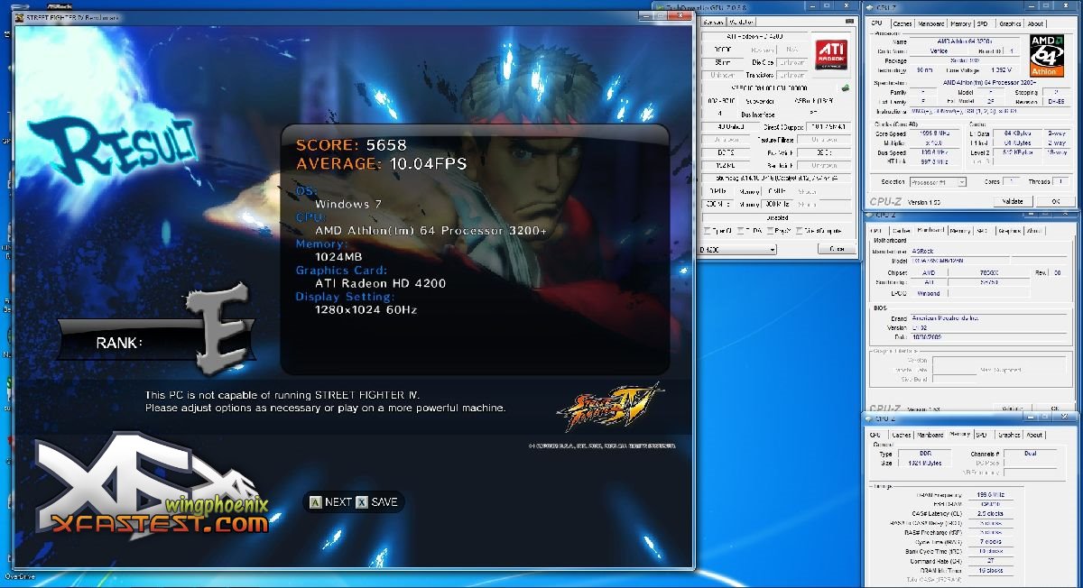Viewport: 1083px width, 588px height.
Task: Go to the SPD tab in the CPU-Z window showing Memory timings
Action: coord(982,434)
